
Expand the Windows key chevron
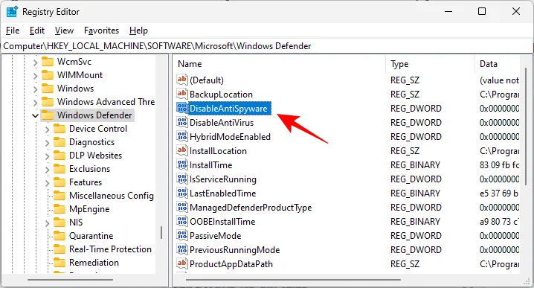[x=35, y=89]
